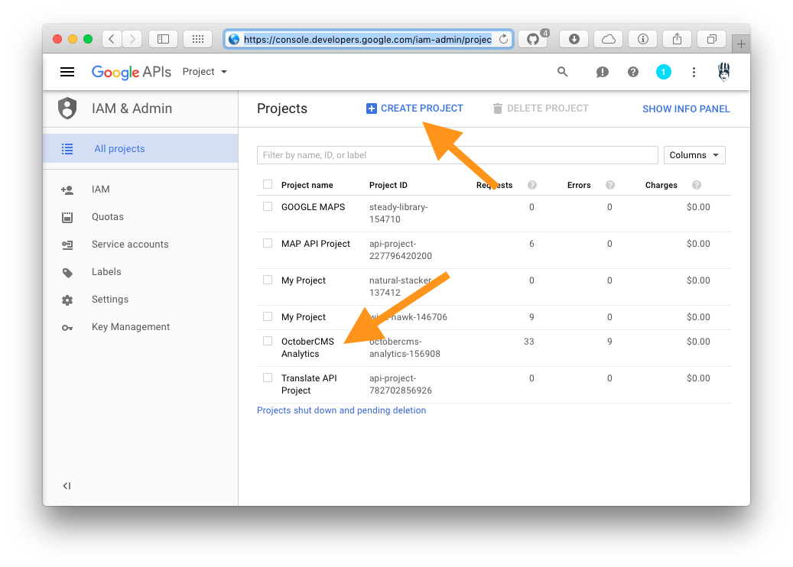Click the MAP API Project name

click(316, 244)
